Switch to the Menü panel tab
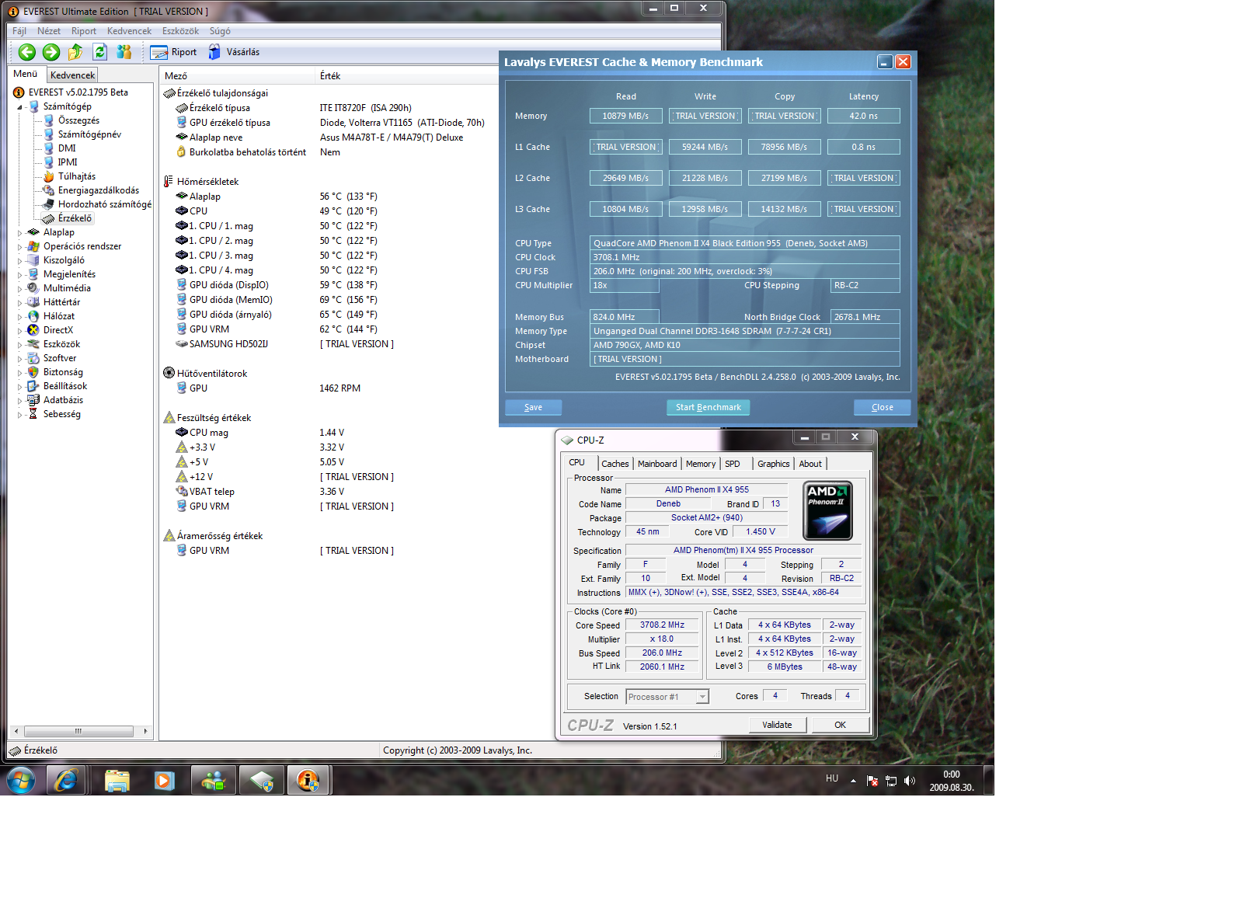The height and width of the screenshot is (912, 1243). pos(26,74)
